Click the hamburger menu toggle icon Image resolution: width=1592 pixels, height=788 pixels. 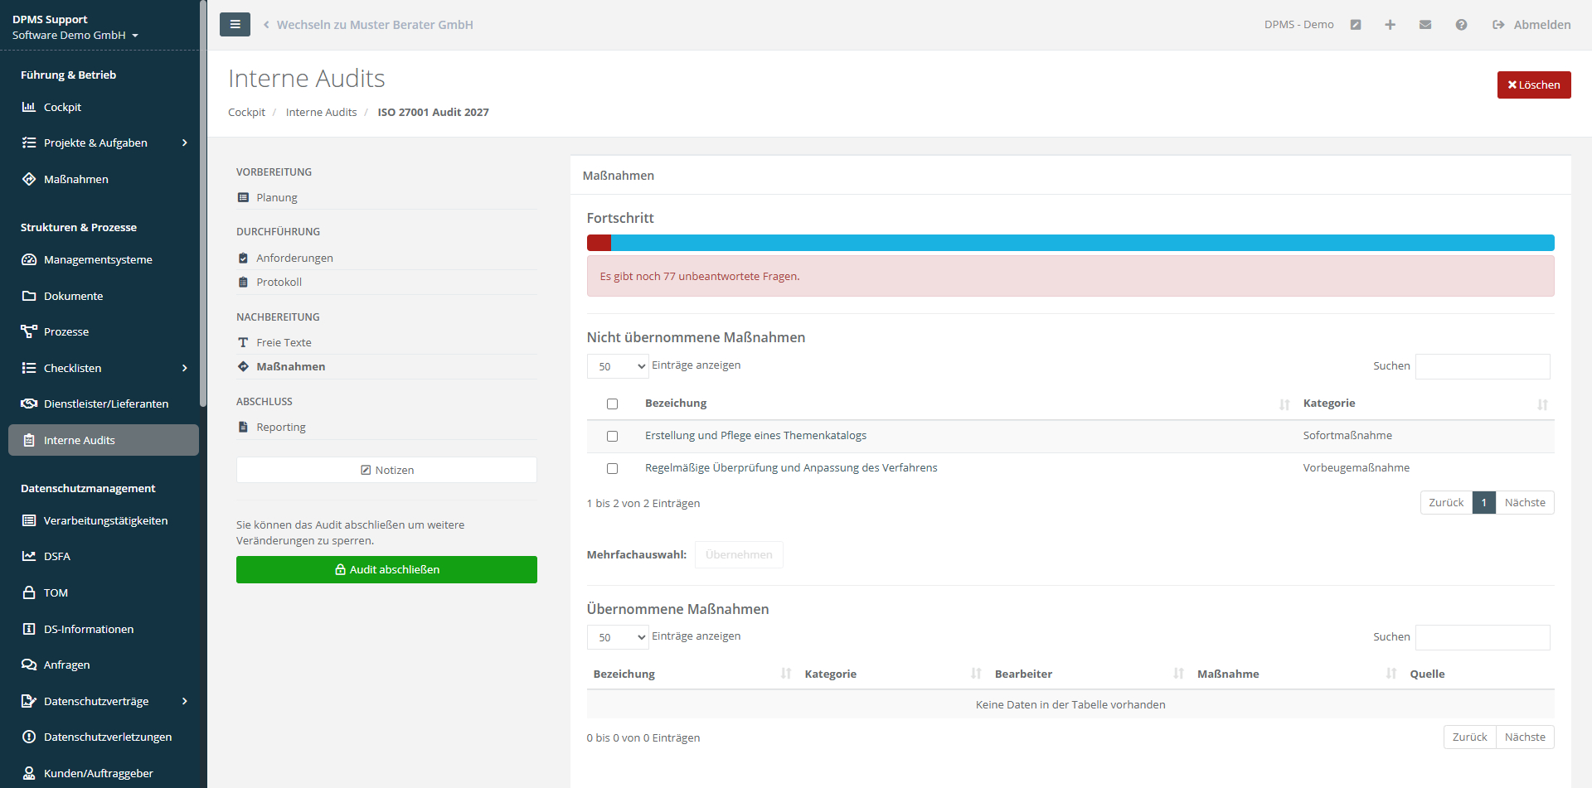(x=235, y=25)
